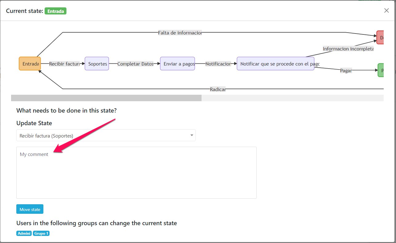This screenshot has width=396, height=243.
Task: Click the Recibir factura transition label
Action: click(64, 64)
